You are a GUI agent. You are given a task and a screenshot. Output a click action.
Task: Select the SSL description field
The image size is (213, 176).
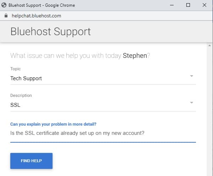tap(103, 105)
